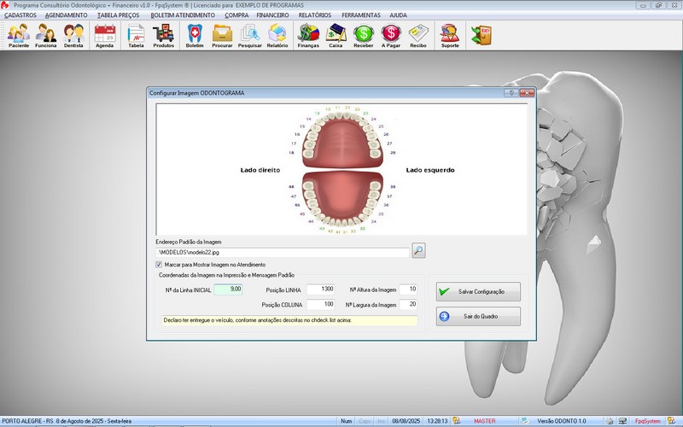Select the Produtos toolbar icon
Viewport: 683px width, 427px height.
pos(163,35)
